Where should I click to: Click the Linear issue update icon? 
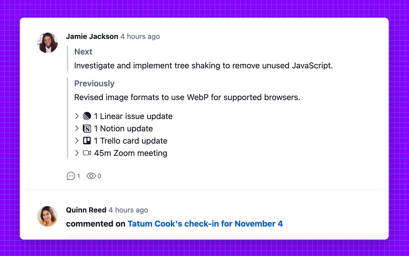click(x=87, y=116)
